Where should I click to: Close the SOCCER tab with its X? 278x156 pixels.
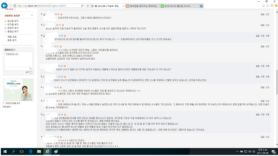pos(124,6)
